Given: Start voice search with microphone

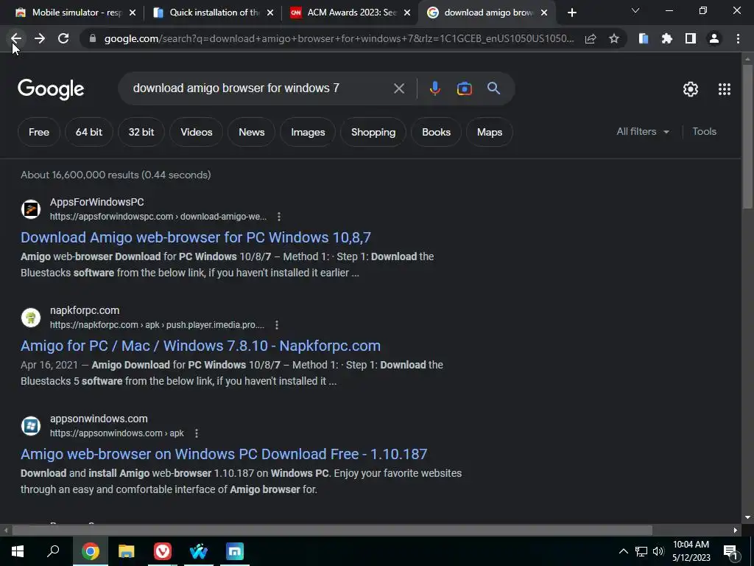Looking at the screenshot, I should click(434, 88).
